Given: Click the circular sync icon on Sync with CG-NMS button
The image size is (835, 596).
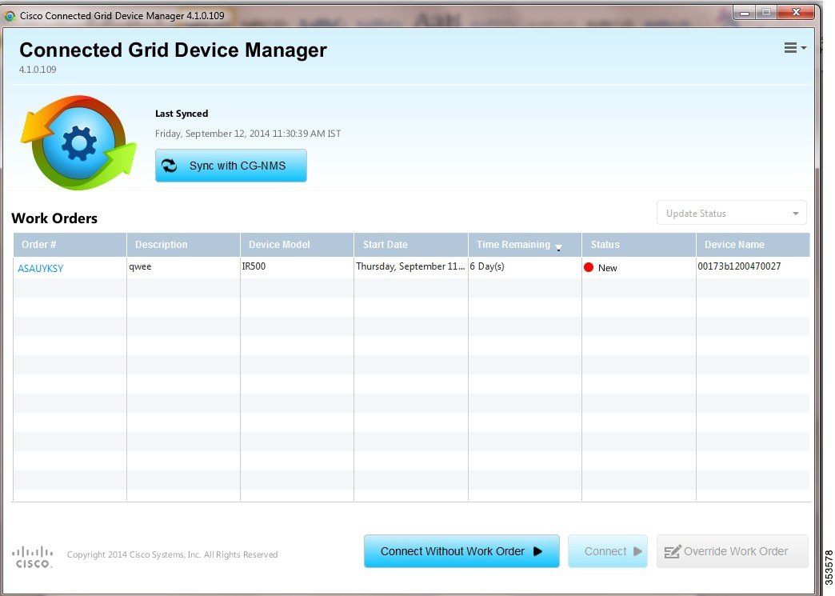Looking at the screenshot, I should (170, 166).
